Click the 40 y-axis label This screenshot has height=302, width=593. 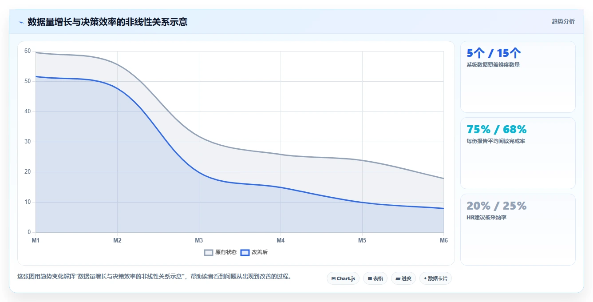[x=28, y=111]
